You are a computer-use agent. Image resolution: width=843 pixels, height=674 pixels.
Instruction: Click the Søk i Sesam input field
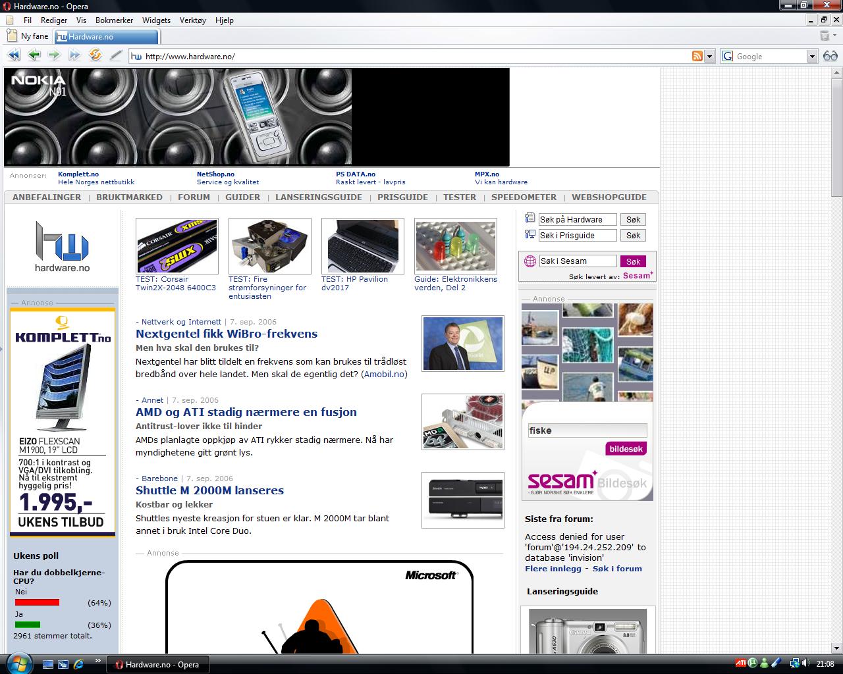coord(578,261)
